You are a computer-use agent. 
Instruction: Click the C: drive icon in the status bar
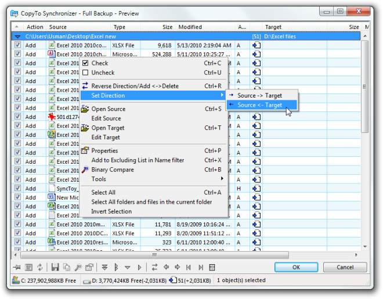pos(16,280)
